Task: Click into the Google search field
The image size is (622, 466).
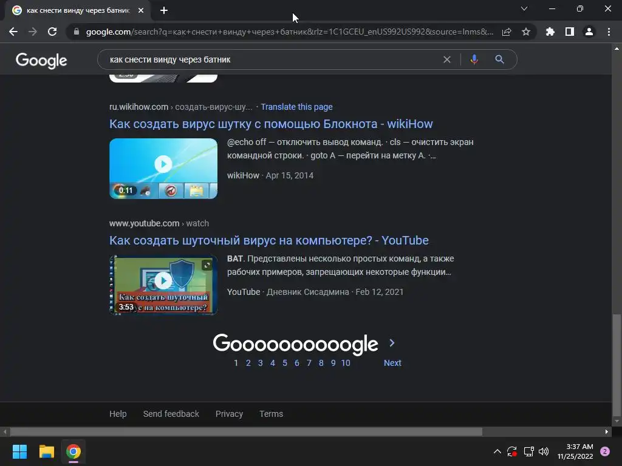Action: (274, 59)
